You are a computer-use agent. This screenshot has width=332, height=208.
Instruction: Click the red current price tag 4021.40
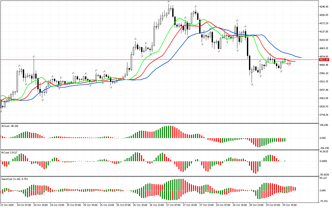pos(323,60)
